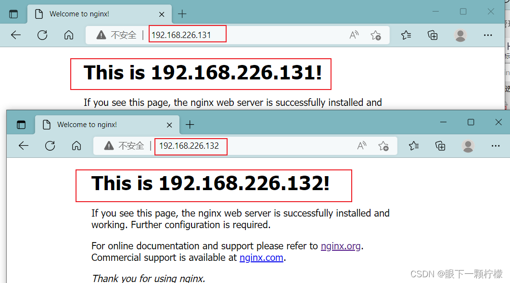Go back in the 192.168.226.132 window
Viewport: 510px width, 283px height.
click(x=24, y=145)
